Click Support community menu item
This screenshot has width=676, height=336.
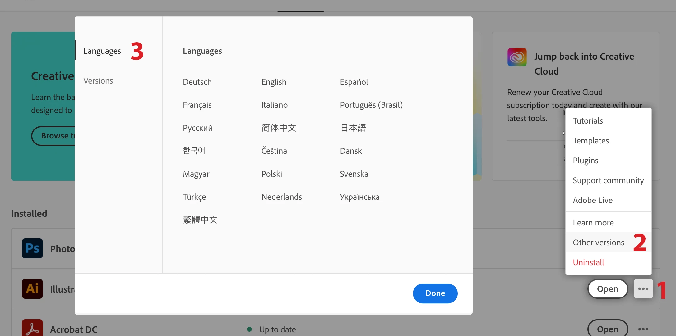point(608,180)
